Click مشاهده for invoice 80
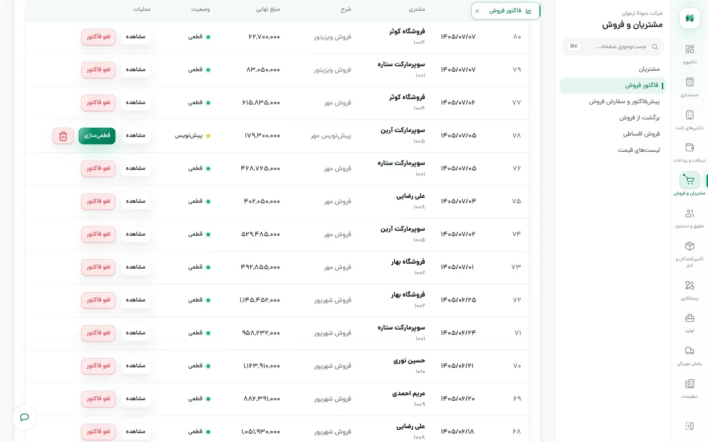Image resolution: width=708 pixels, height=442 pixels. coord(136,37)
